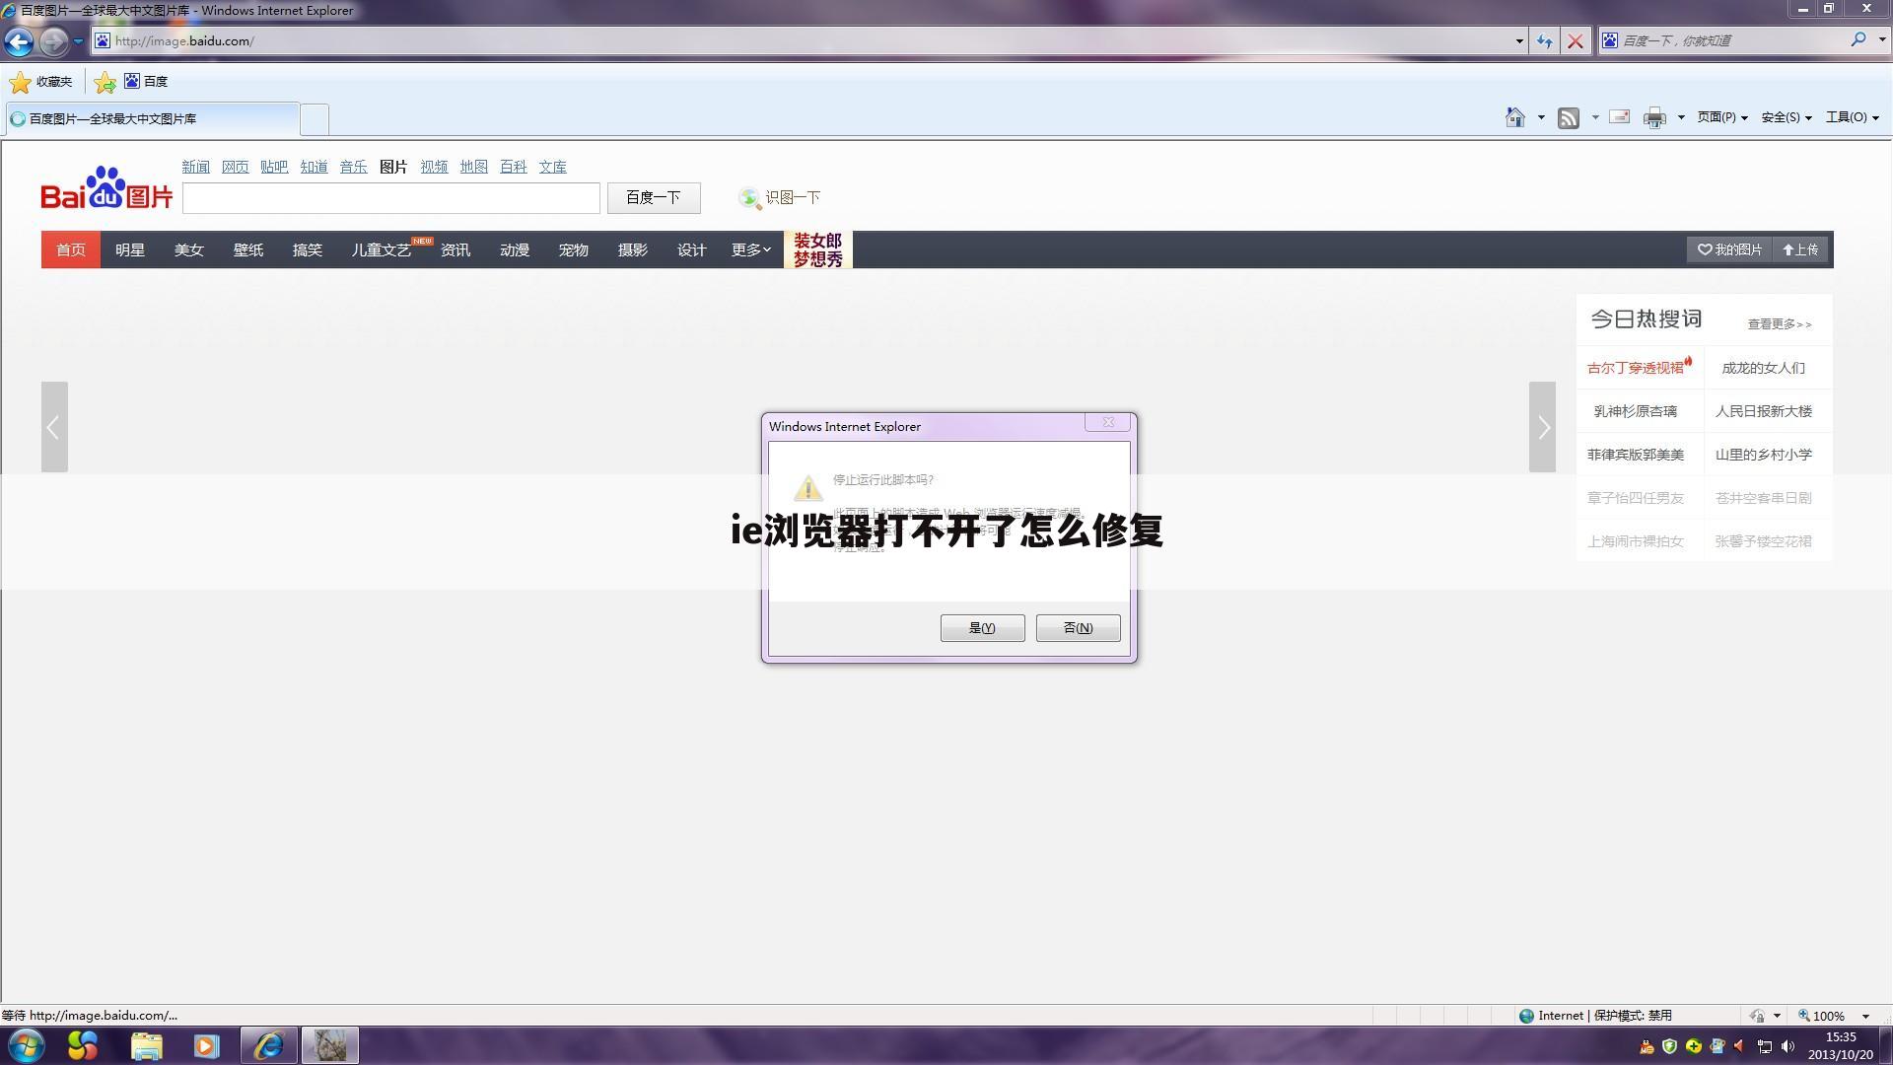
Task: Open the 网页 link
Action: 235,167
